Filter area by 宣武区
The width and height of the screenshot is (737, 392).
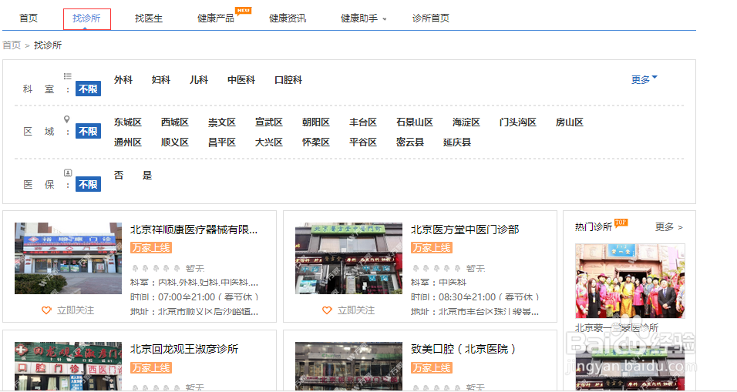[x=269, y=122]
